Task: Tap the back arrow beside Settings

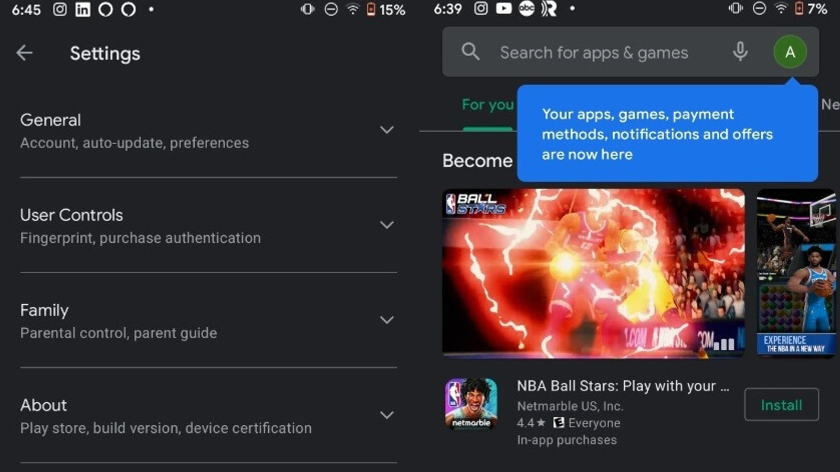Action: pos(24,52)
